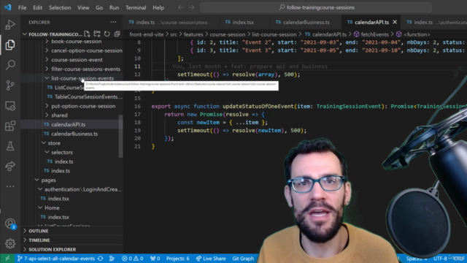Collapse all folders in Explorer
The height and width of the screenshot is (263, 467).
pyautogui.click(x=117, y=34)
